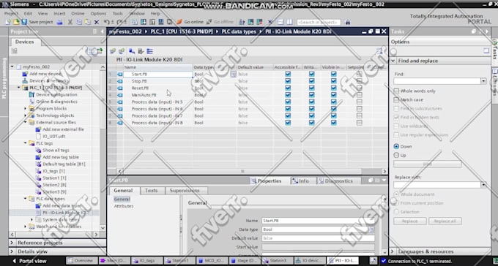This screenshot has width=498, height=266.
Task: Click icon under the Devices tab on left
Action: [x=15, y=51]
